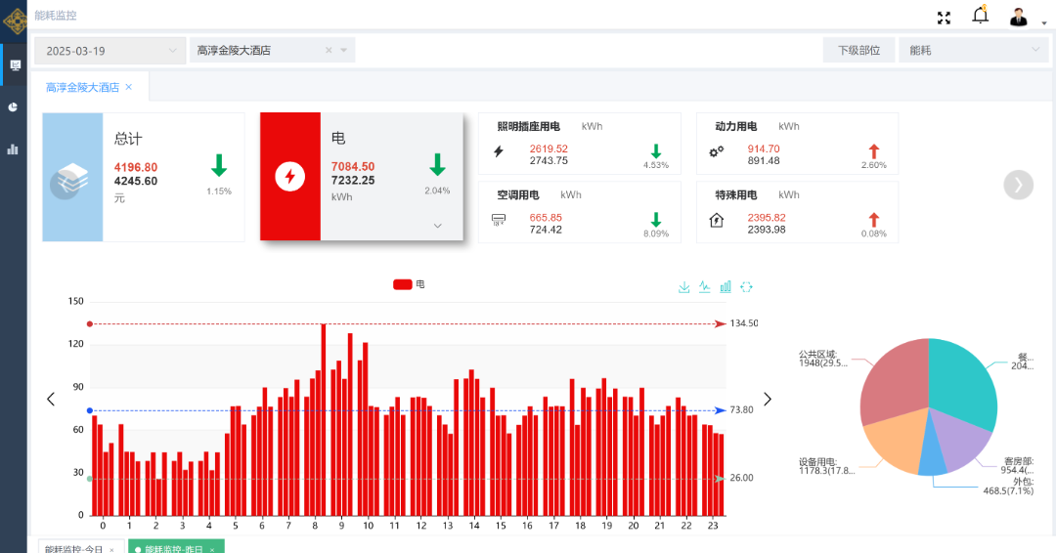
Task: Open notifications bell
Action: (981, 15)
